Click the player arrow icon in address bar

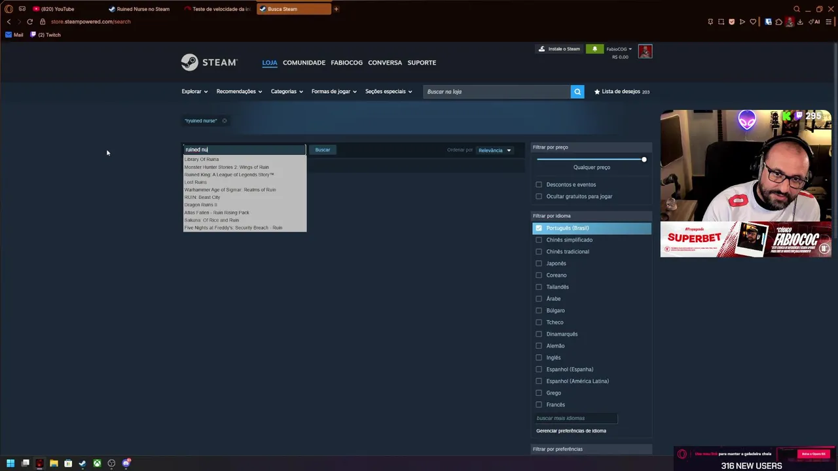pos(742,22)
